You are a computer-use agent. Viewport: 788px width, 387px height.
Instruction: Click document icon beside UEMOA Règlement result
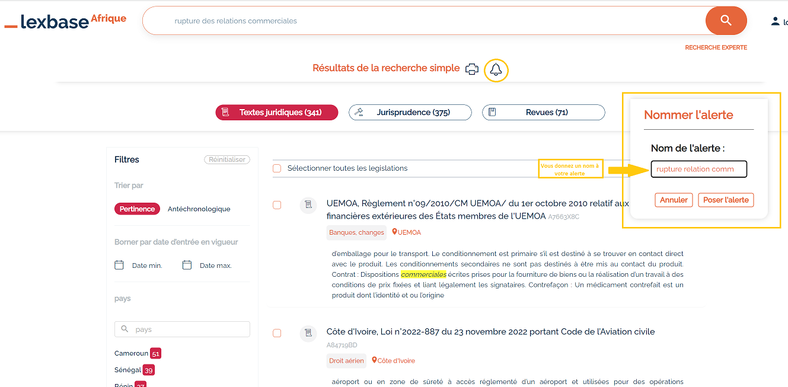tap(308, 204)
